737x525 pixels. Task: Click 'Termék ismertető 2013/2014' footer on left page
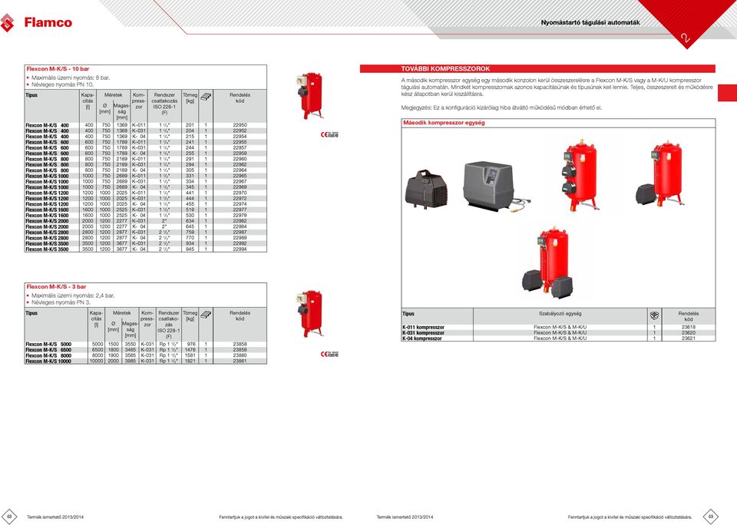coord(55,517)
